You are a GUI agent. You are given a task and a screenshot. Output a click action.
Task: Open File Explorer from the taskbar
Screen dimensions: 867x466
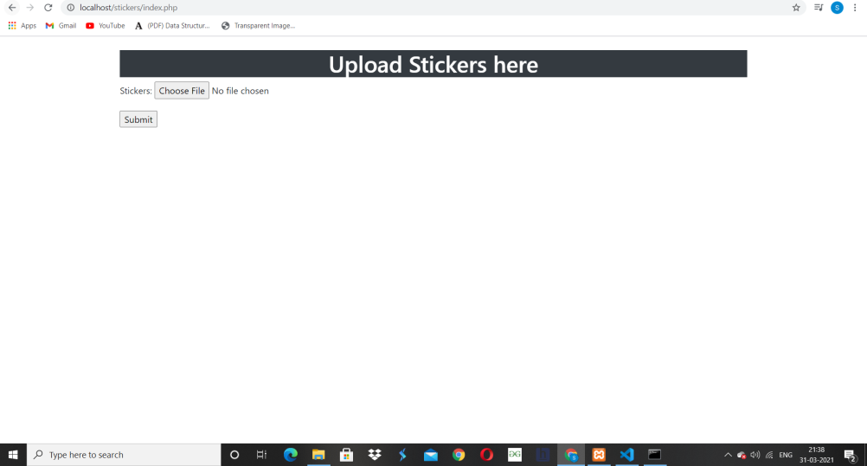(x=318, y=455)
